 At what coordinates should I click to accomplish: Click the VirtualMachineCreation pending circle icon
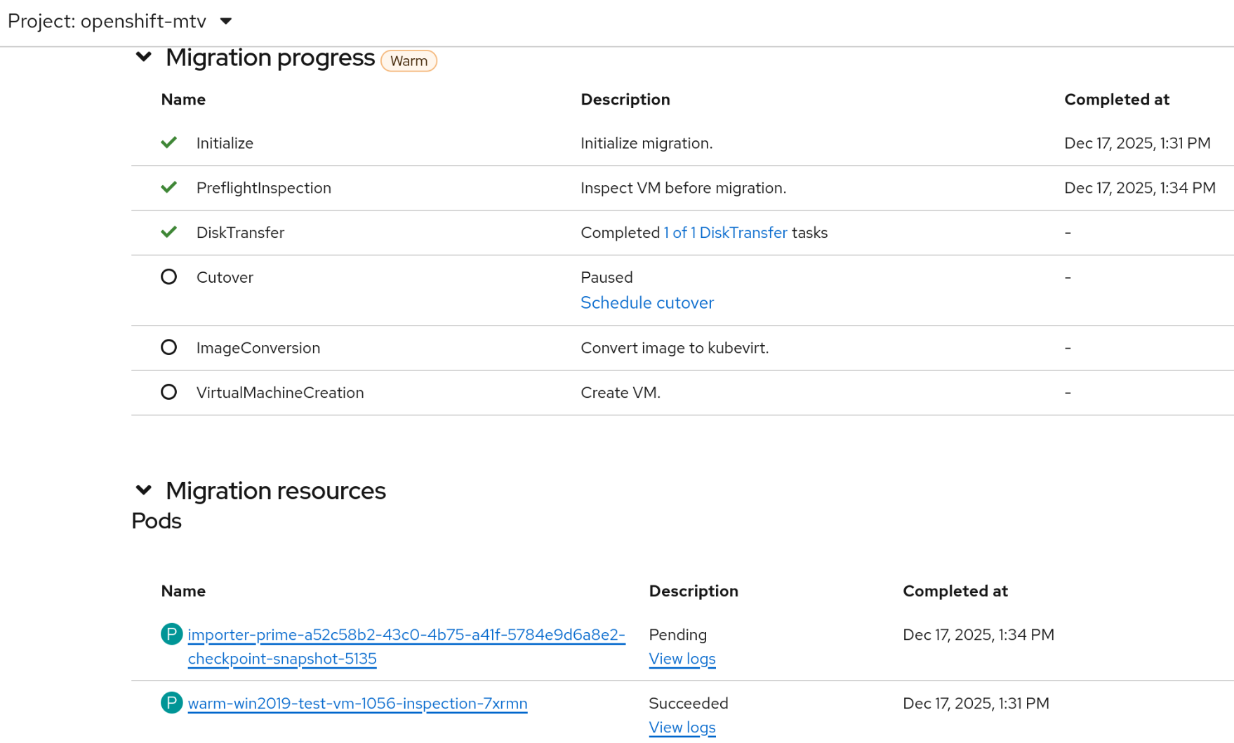[x=168, y=392]
